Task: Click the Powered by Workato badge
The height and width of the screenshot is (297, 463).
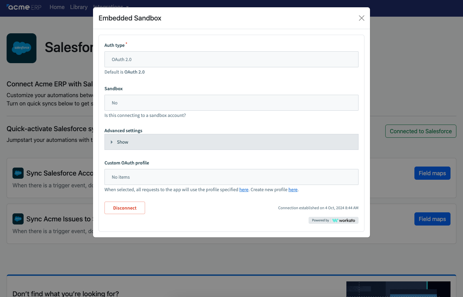Action: click(x=333, y=220)
